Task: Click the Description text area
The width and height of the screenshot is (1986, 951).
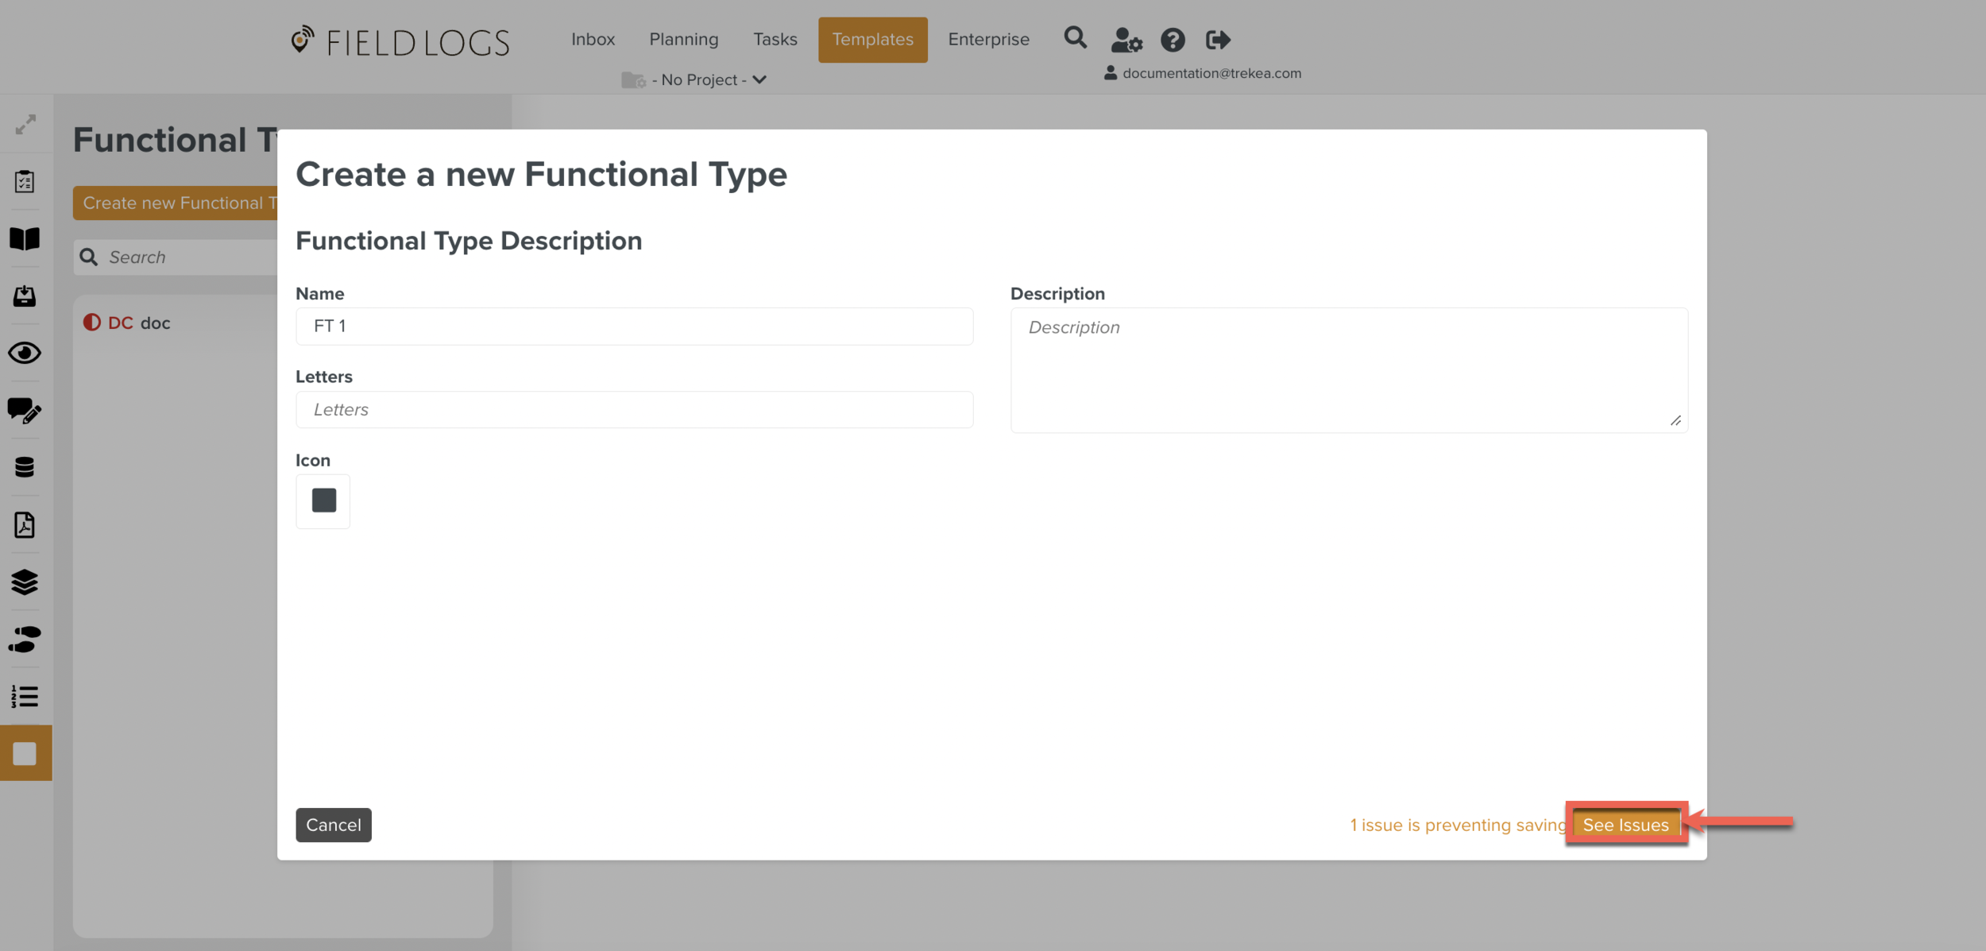Action: [1348, 370]
